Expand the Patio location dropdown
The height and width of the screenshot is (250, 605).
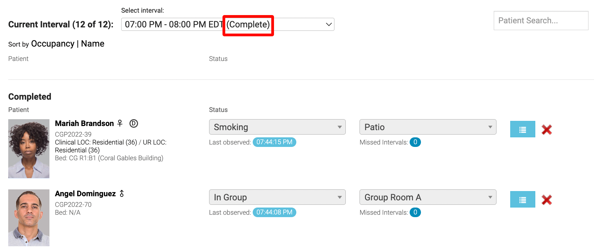tap(427, 127)
